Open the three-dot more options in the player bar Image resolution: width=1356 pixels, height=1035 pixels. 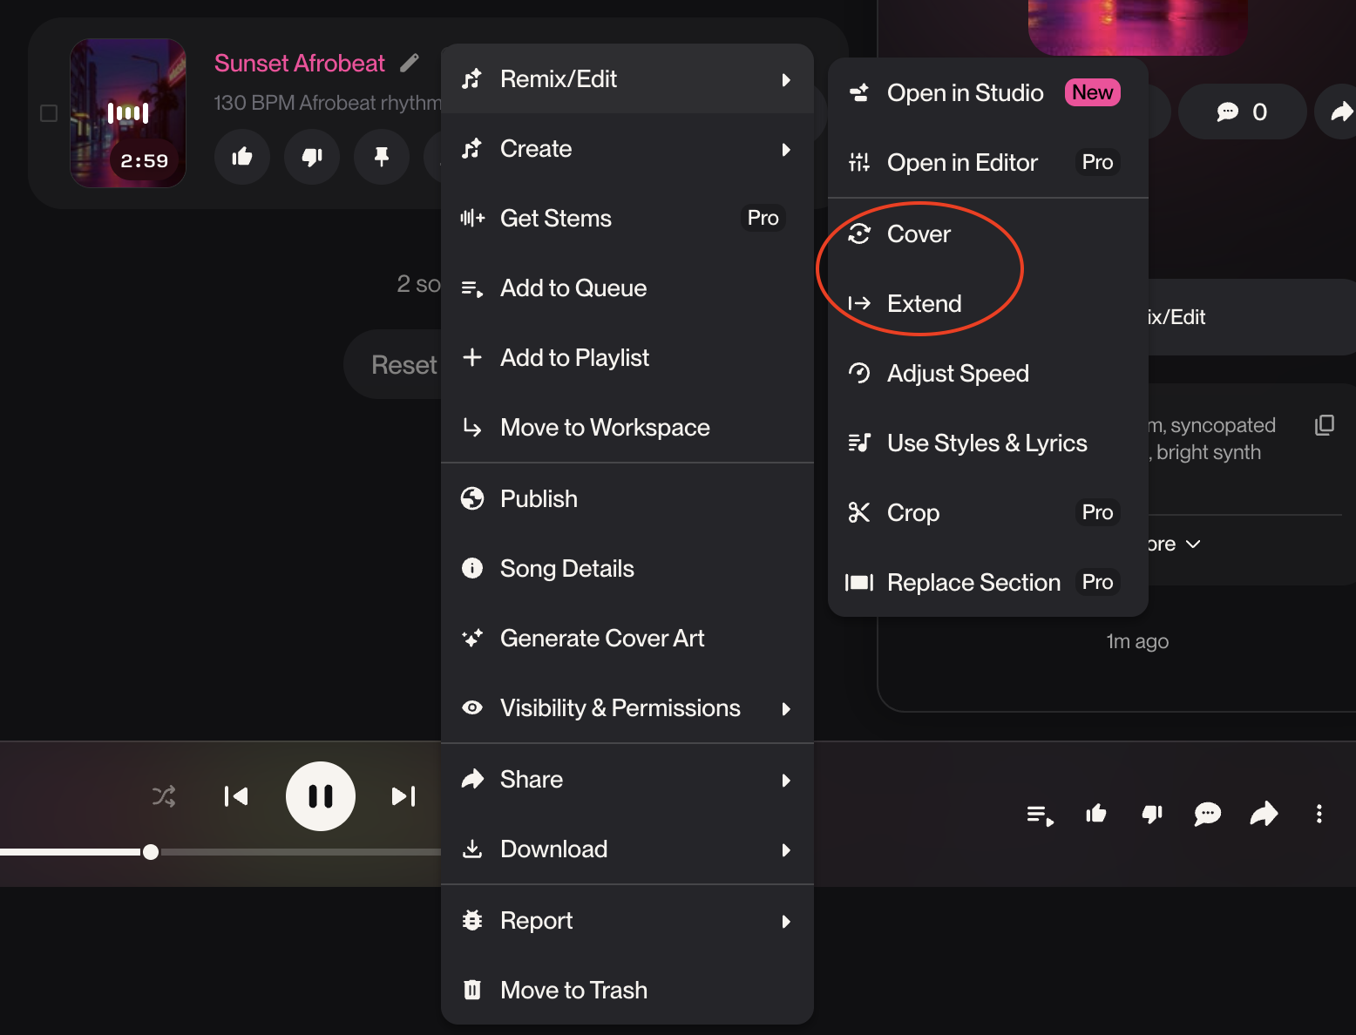click(1319, 814)
